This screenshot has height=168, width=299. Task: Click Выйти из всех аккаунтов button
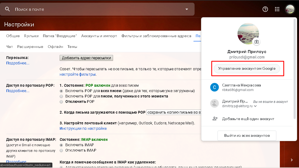coord(247,135)
